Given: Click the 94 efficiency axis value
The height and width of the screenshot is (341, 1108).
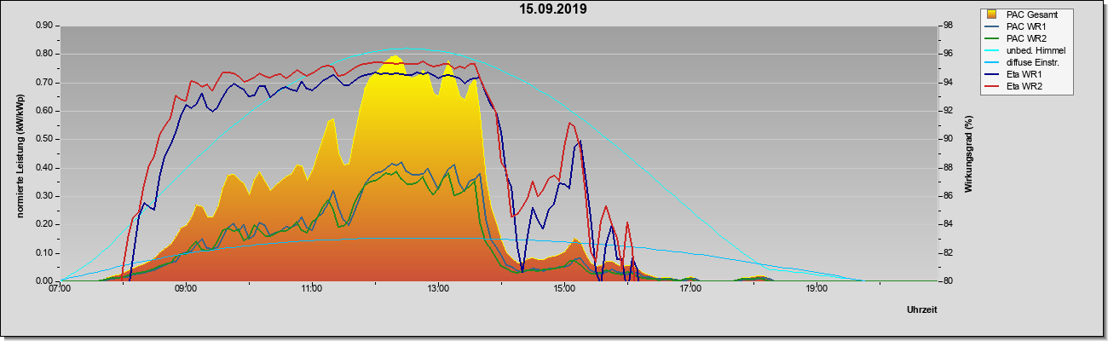Looking at the screenshot, I should (x=948, y=83).
